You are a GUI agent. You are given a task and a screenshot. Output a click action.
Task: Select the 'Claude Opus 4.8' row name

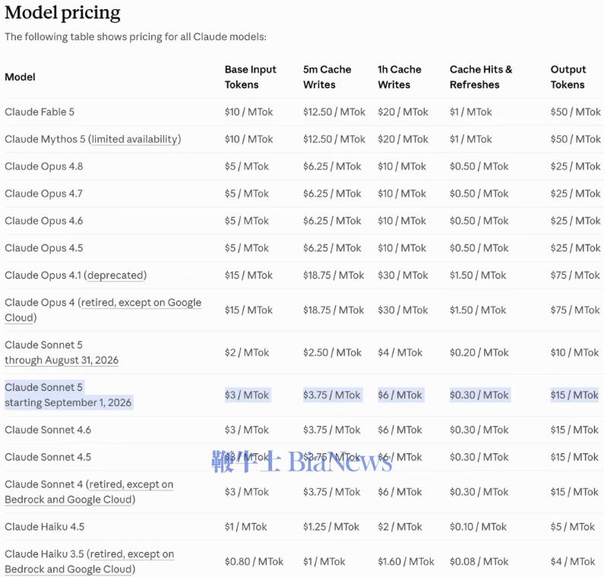coord(44,166)
